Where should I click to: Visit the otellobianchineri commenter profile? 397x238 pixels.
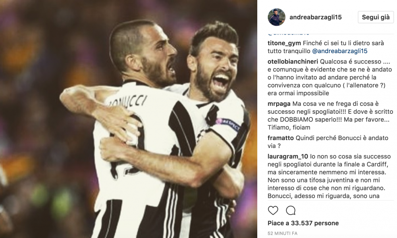pos(293,62)
